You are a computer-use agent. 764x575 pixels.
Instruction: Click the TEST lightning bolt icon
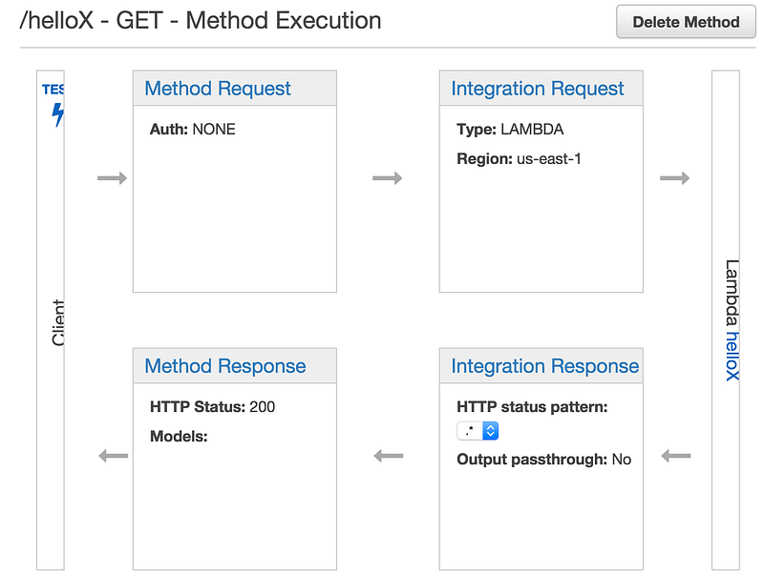[58, 114]
